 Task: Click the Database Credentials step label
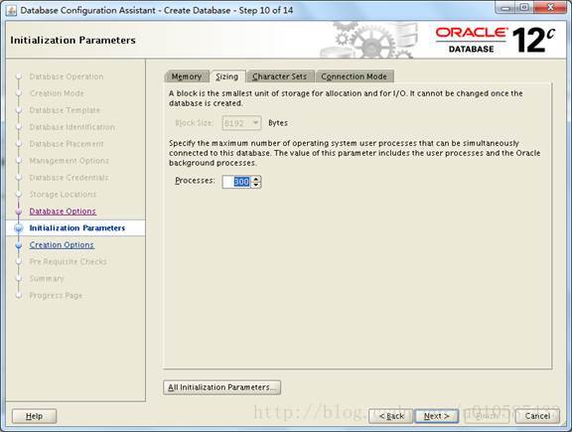(69, 178)
